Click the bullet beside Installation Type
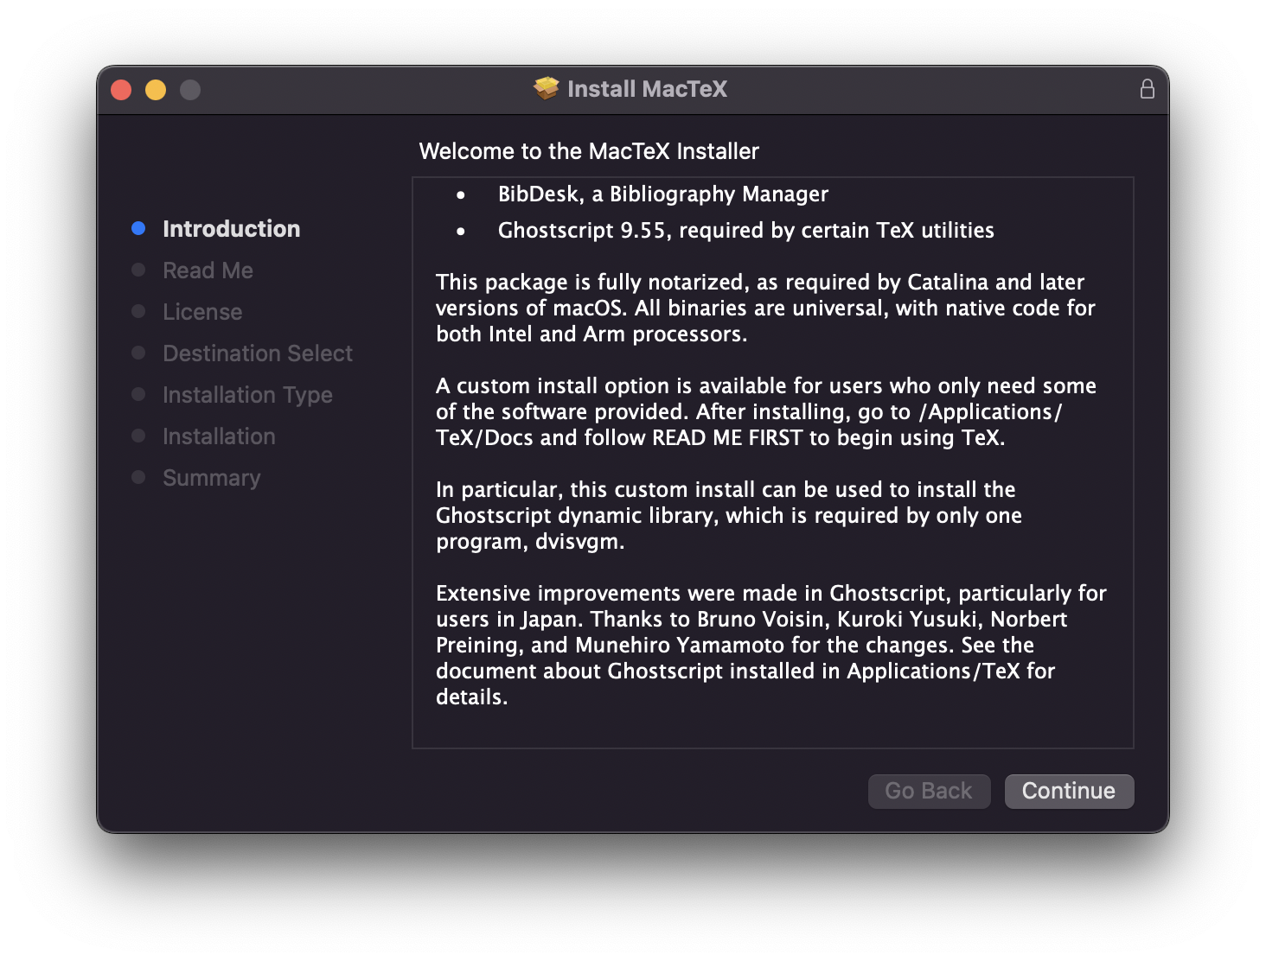Image resolution: width=1266 pixels, height=961 pixels. [x=138, y=394]
